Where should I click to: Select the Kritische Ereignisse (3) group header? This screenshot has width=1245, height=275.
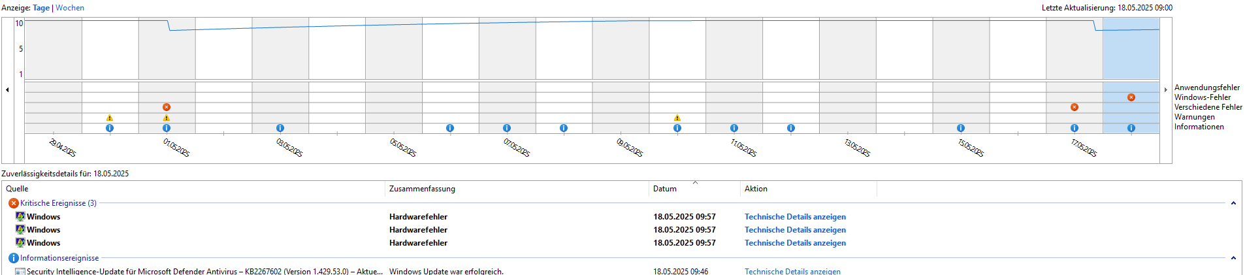(58, 203)
